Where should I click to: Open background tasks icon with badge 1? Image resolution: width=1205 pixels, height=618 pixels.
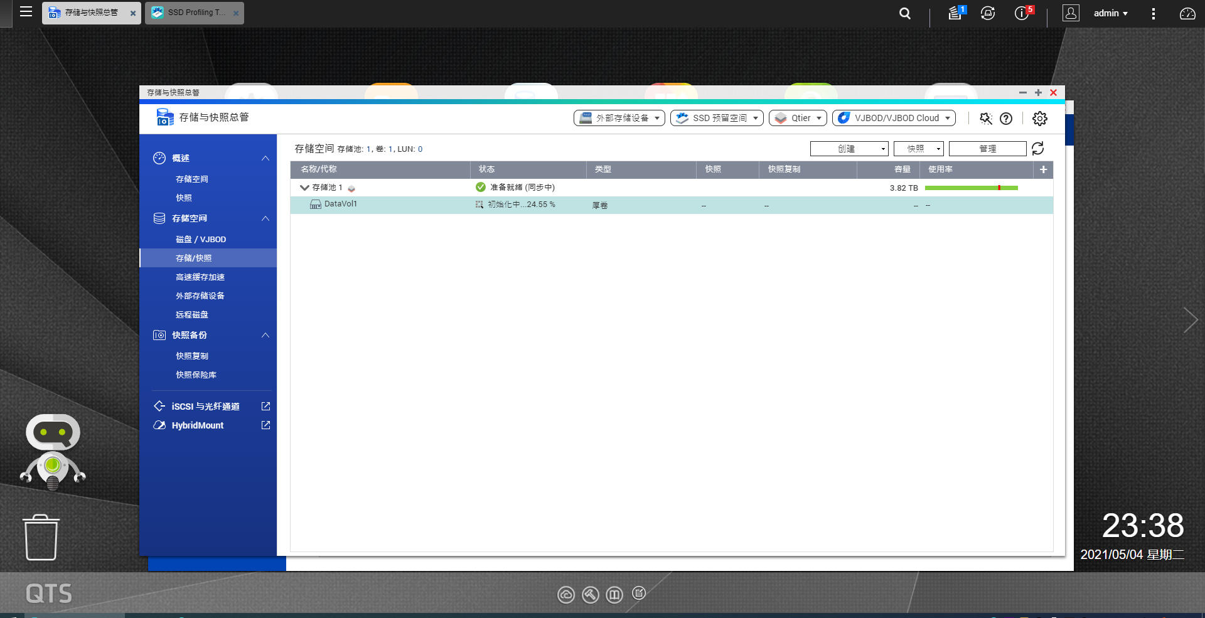pos(956,13)
